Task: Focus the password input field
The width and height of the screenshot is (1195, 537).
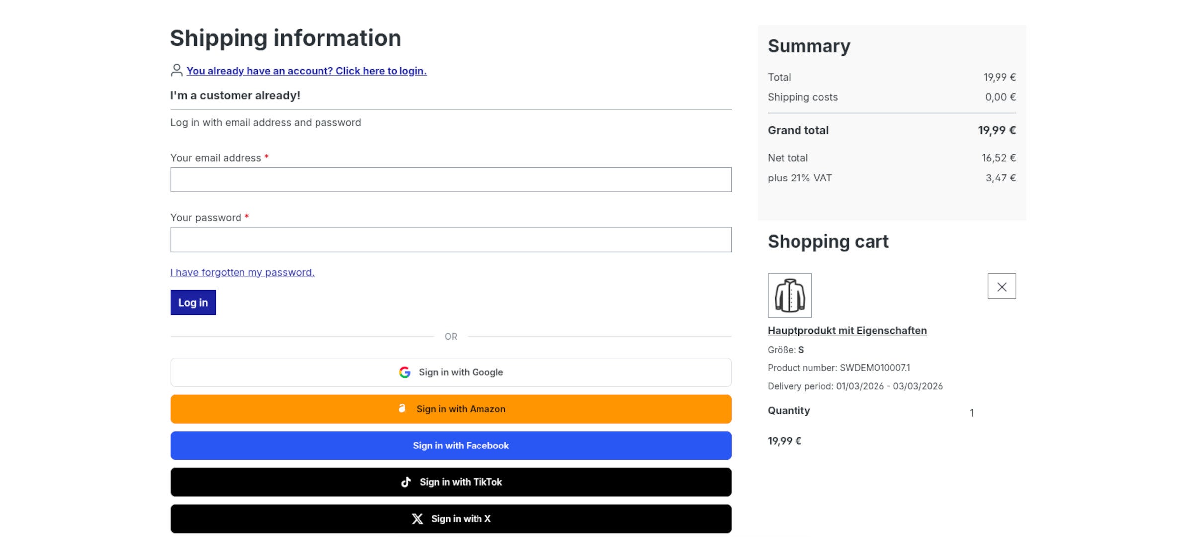Action: point(451,240)
